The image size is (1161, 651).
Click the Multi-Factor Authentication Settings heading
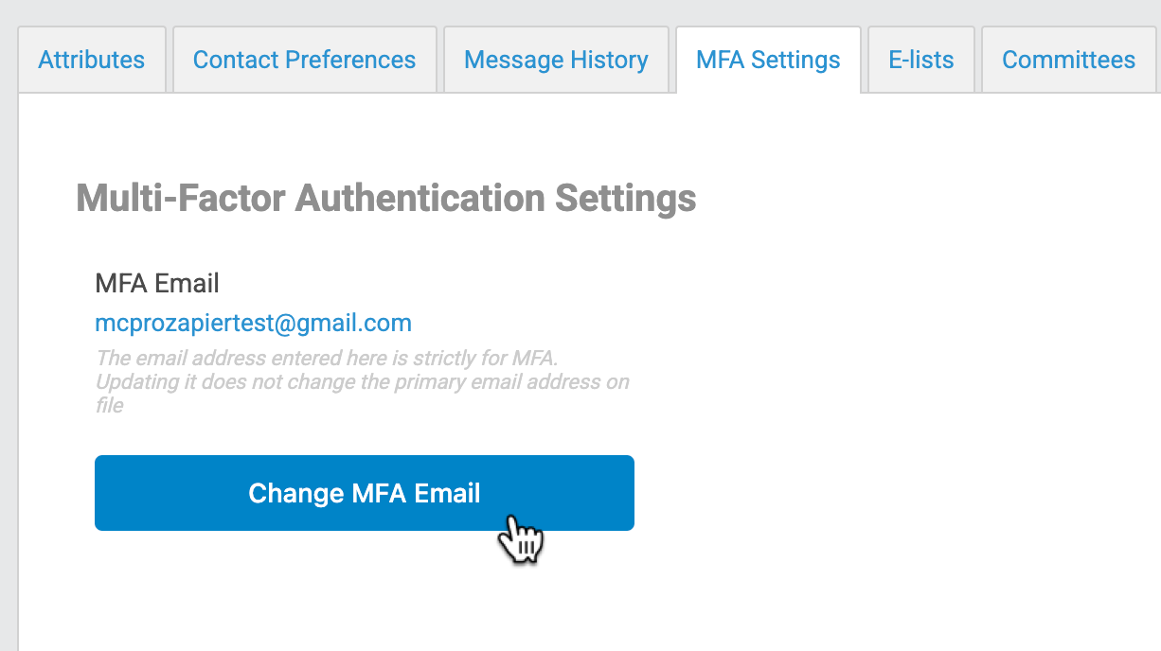[385, 200]
